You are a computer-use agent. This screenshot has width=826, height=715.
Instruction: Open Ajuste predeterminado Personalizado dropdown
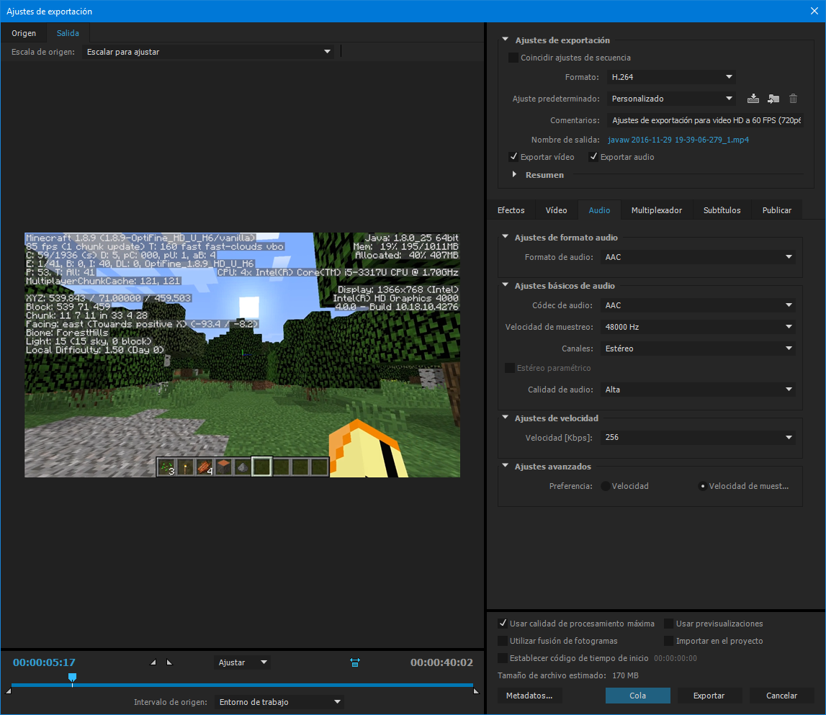click(671, 99)
